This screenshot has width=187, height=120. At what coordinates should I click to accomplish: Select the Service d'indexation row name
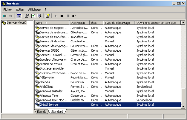point(53,42)
